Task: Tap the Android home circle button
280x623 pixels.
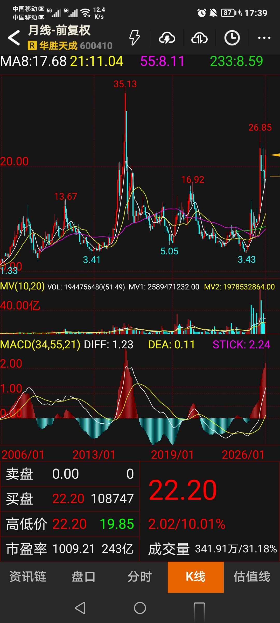Action: point(140,608)
